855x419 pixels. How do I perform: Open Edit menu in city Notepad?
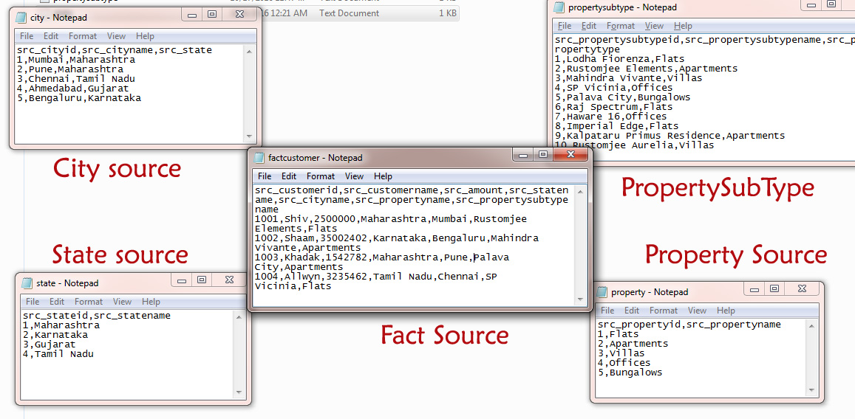click(x=51, y=36)
